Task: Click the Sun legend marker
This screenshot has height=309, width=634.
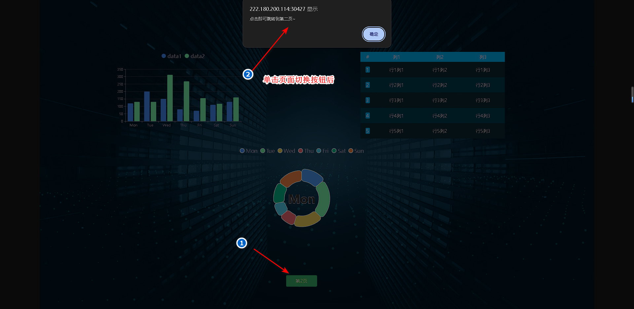Action: click(x=351, y=151)
